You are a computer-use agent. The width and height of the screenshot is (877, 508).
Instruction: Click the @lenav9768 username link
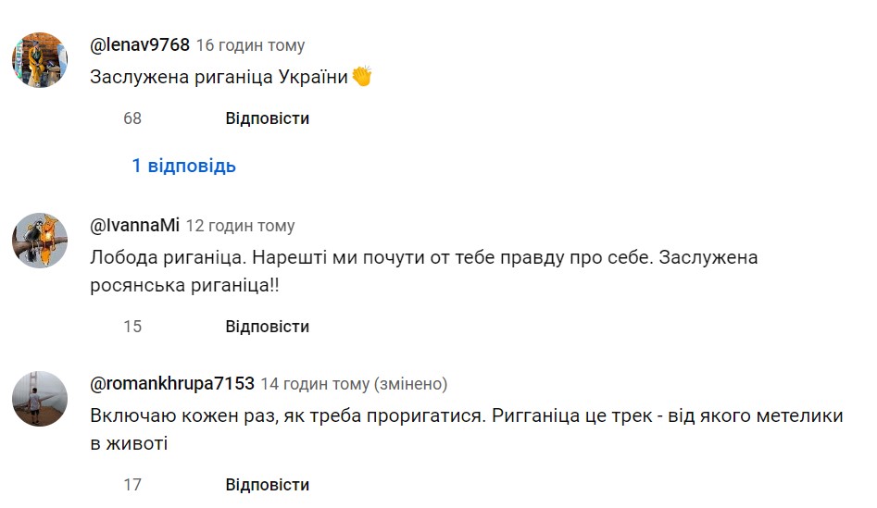point(140,45)
